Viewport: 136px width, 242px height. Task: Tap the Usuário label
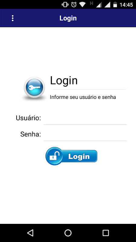coord(28,118)
